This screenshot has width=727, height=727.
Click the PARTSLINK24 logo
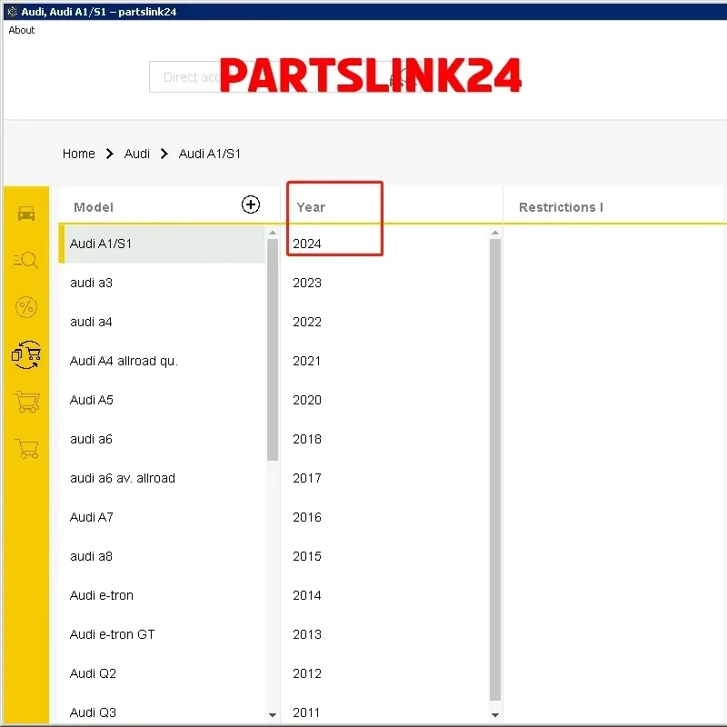373,77
